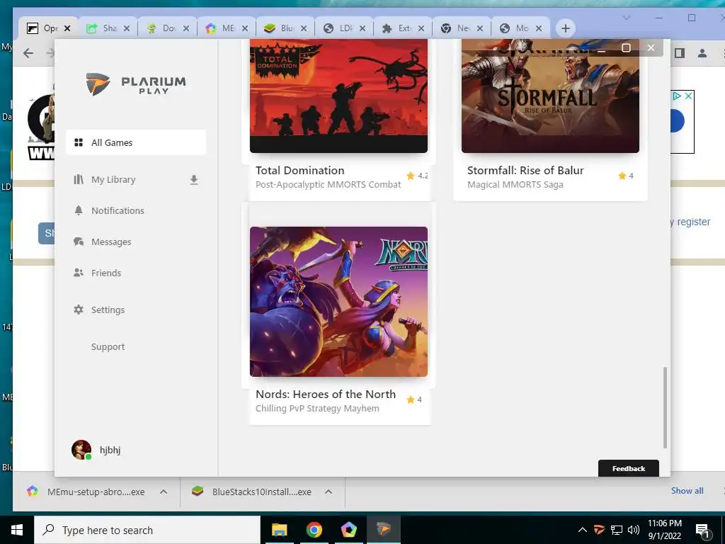Click the Settings gear icon
This screenshot has height=544, width=725.
coord(79,310)
